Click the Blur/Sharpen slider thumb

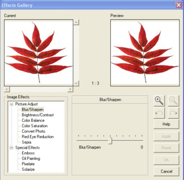click(x=110, y=141)
